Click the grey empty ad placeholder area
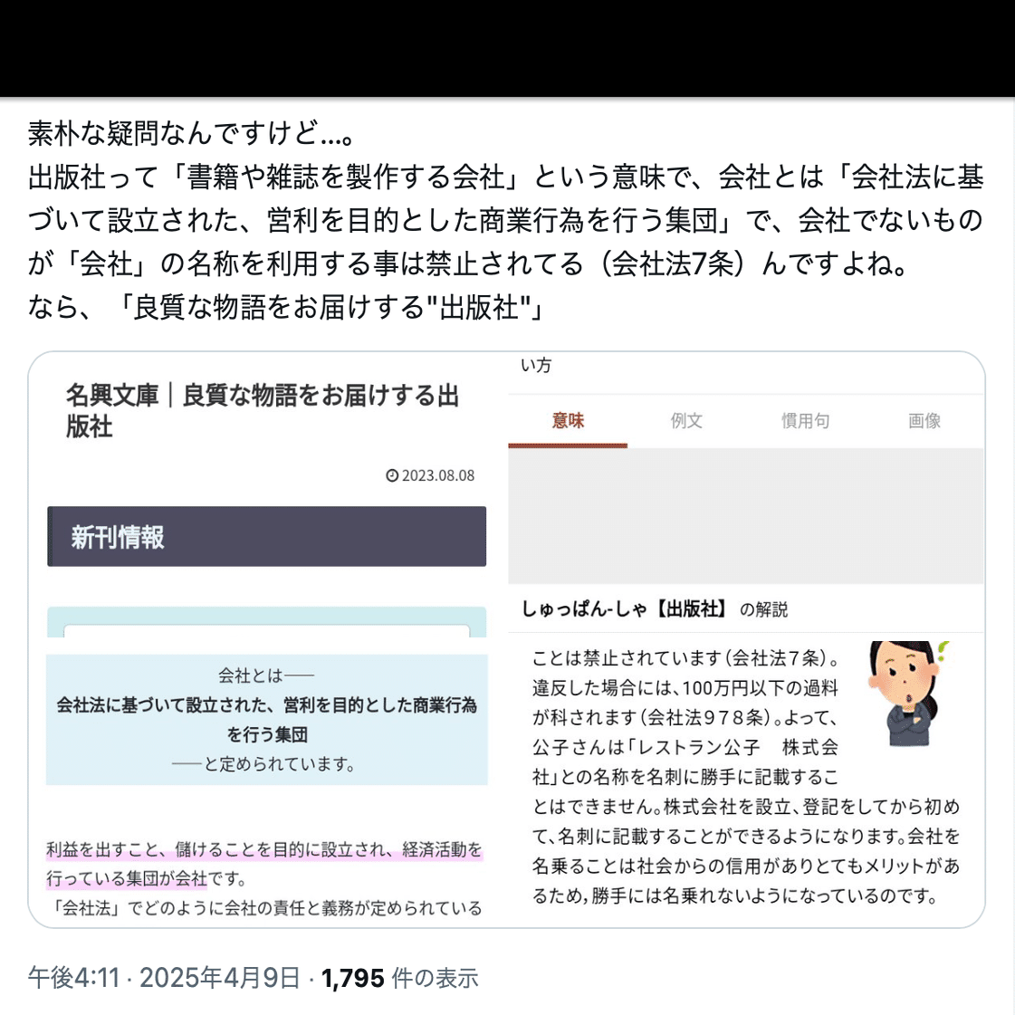 coord(746,516)
